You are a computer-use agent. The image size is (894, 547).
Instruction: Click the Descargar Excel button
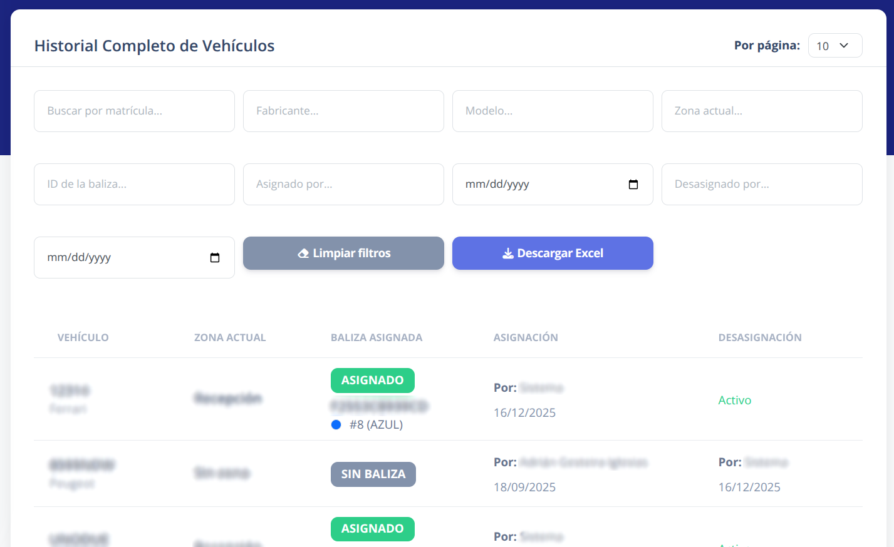(553, 253)
